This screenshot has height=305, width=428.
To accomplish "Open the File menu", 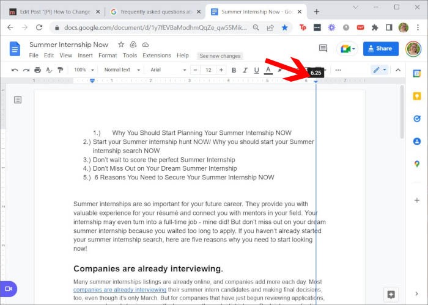I will coord(34,56).
